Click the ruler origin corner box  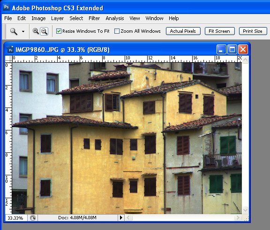[x=8, y=59]
